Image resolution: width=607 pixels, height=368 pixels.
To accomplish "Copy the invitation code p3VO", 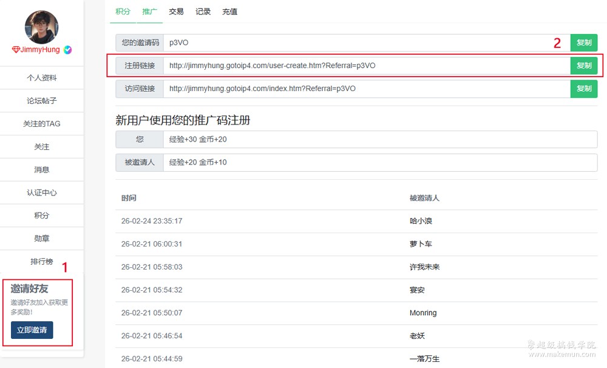I will [583, 43].
